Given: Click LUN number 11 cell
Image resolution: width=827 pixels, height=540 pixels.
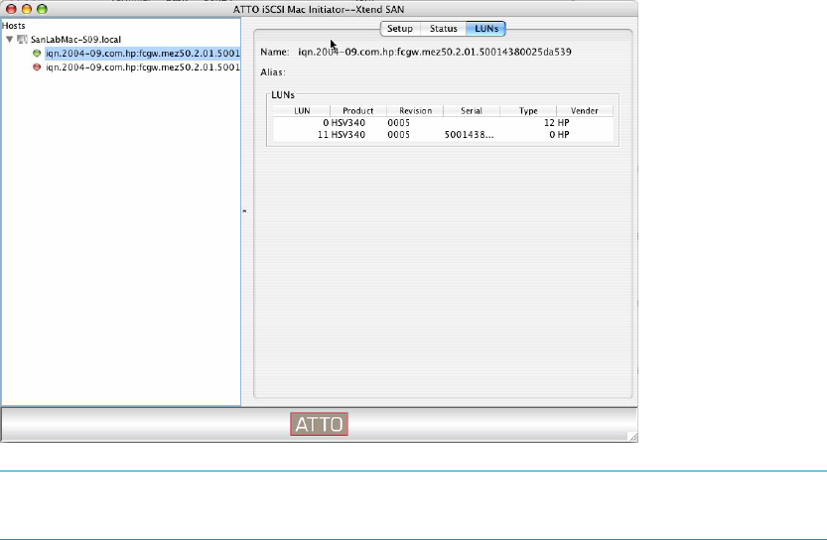Looking at the screenshot, I should click(x=323, y=134).
